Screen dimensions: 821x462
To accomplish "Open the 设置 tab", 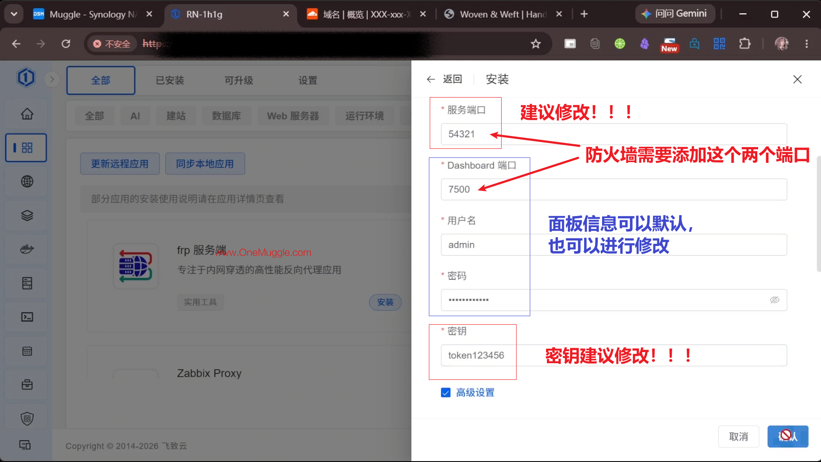I will [x=308, y=80].
